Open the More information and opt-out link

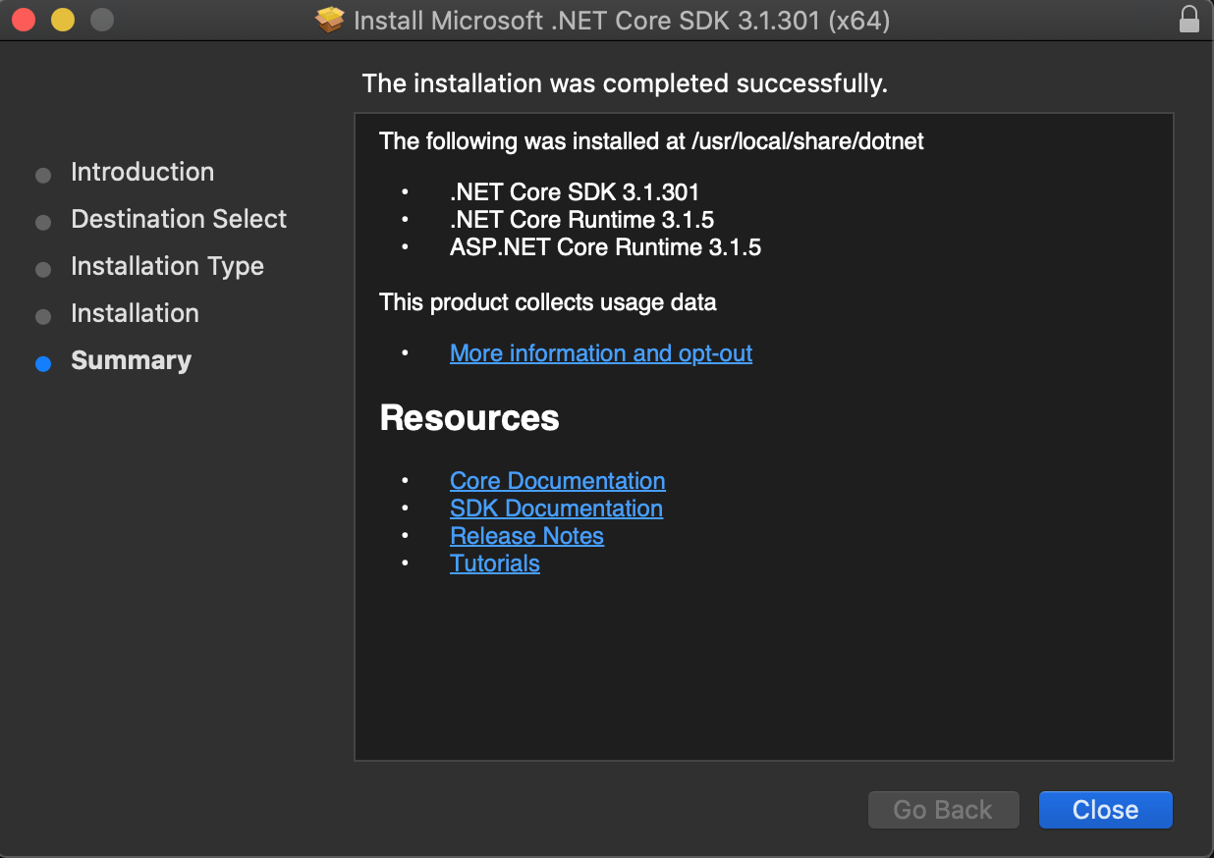(600, 353)
